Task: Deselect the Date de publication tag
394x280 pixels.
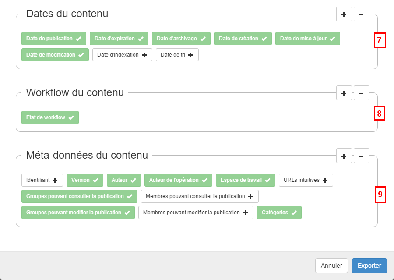Action: pos(54,39)
